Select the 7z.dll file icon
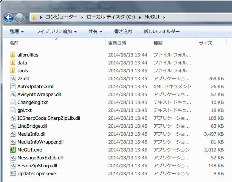Viewport: 232px width, 182px height. click(13, 78)
